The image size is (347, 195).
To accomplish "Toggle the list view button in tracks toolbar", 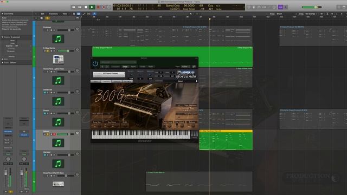I will pos(74,14).
